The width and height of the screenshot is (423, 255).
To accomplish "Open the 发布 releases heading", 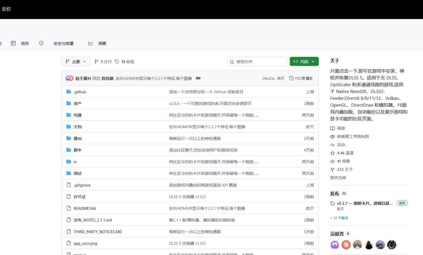I will click(334, 194).
